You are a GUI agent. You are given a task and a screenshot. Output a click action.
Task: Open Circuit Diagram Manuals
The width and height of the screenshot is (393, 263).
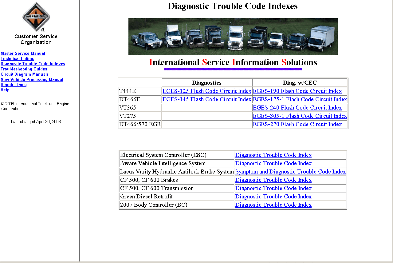click(25, 74)
